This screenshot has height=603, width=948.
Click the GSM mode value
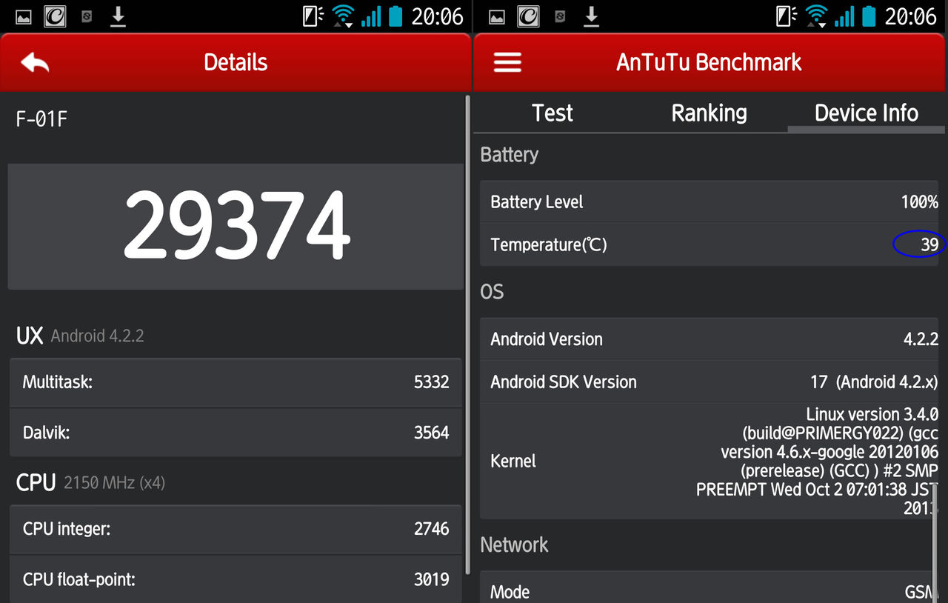click(x=921, y=592)
